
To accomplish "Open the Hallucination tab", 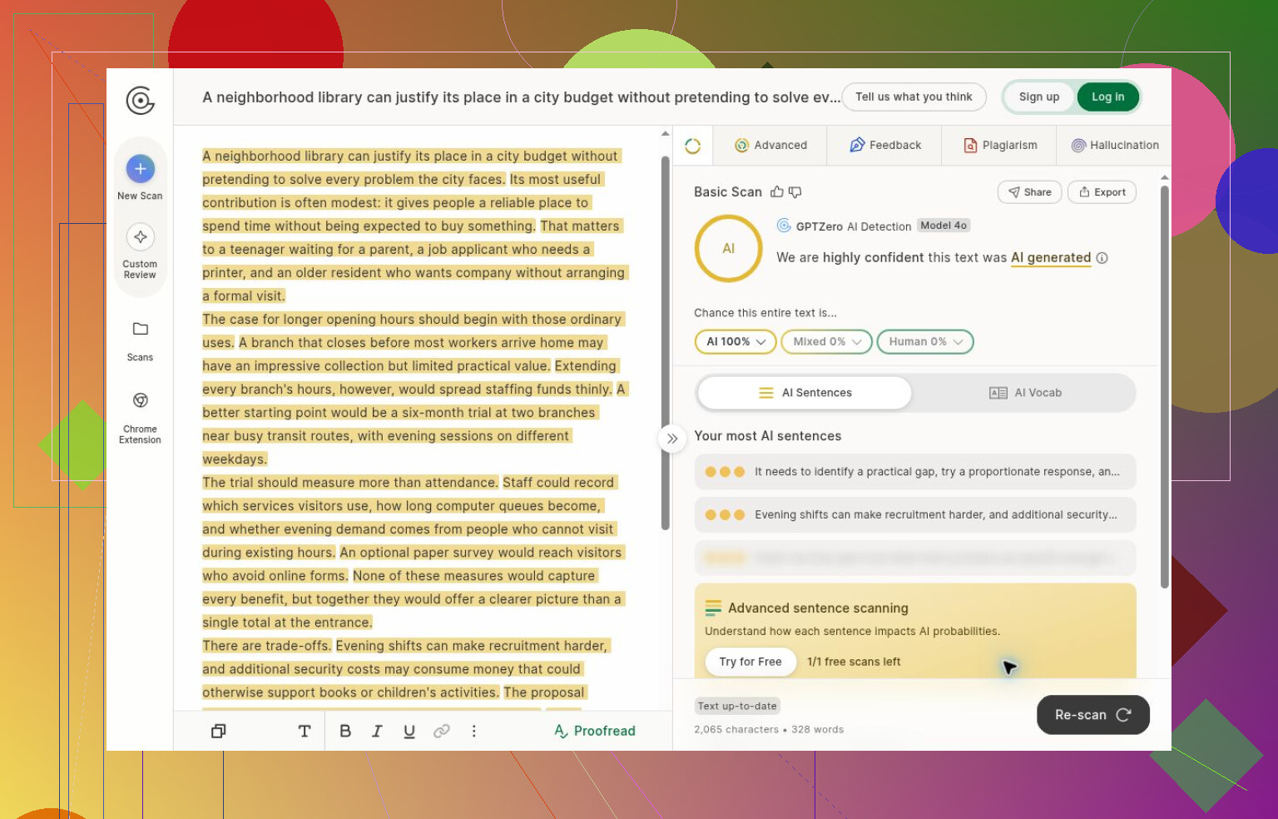I will (x=1115, y=146).
